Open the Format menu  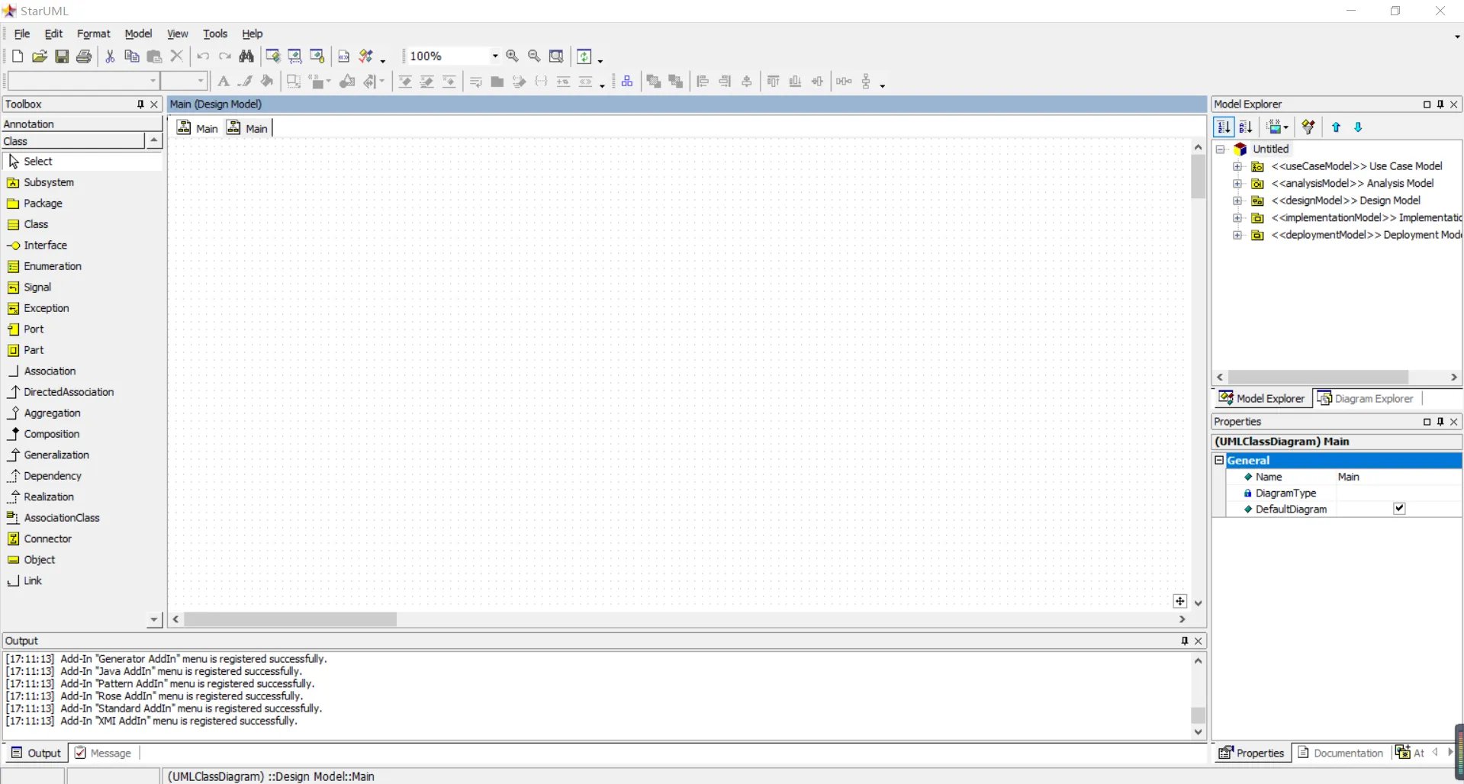click(x=93, y=33)
